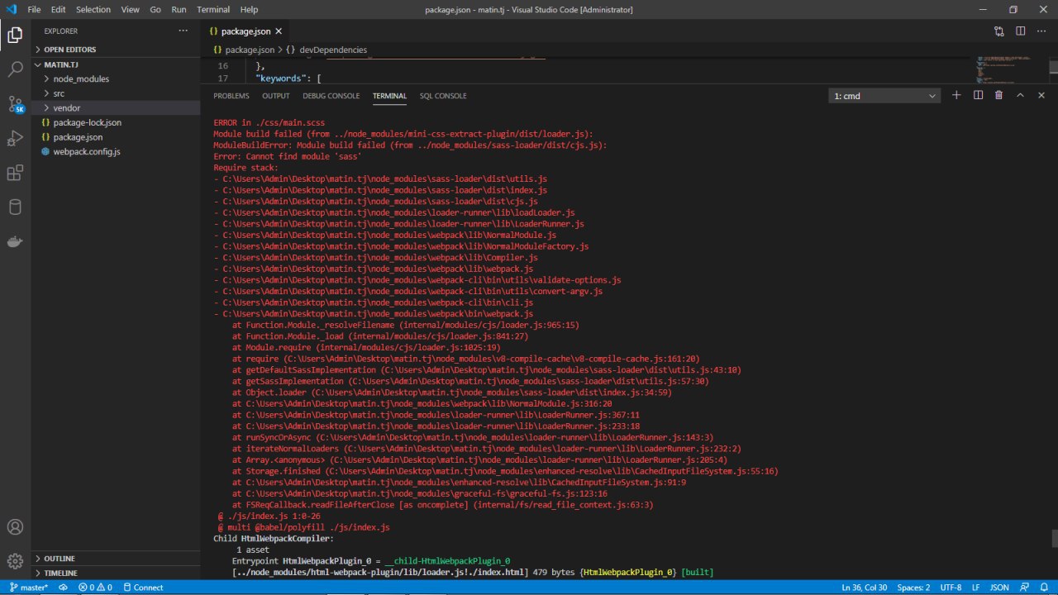Change indentation via Spaces: 2
The width and height of the screenshot is (1058, 595).
pos(913,588)
